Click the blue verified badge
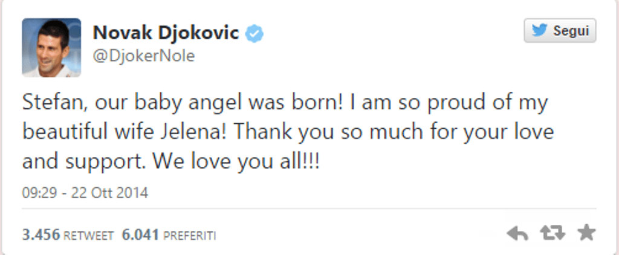This screenshot has width=619, height=255. click(254, 34)
